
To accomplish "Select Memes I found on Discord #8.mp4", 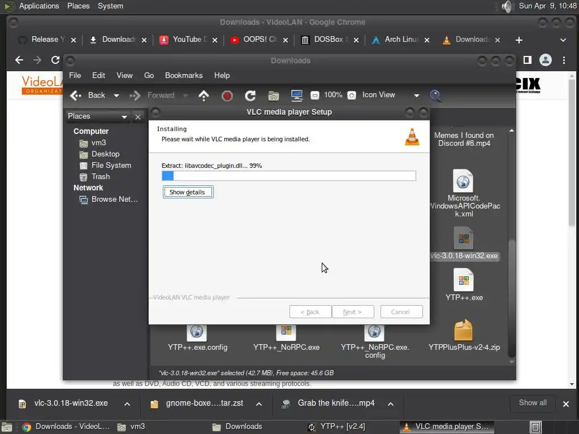I will tap(464, 139).
